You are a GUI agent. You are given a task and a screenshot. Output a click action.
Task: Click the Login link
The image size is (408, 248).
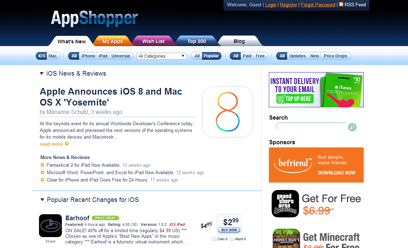271,5
